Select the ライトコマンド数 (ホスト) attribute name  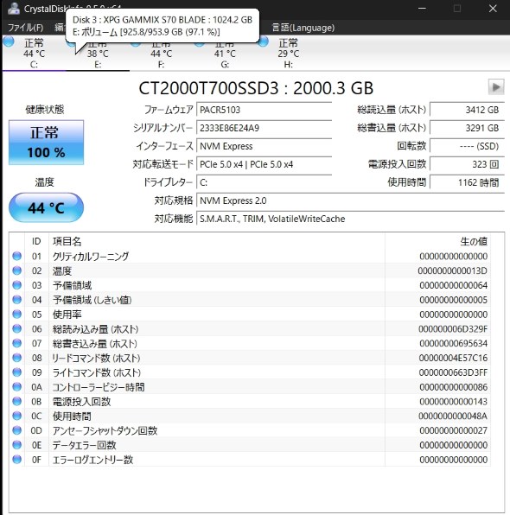point(97,372)
